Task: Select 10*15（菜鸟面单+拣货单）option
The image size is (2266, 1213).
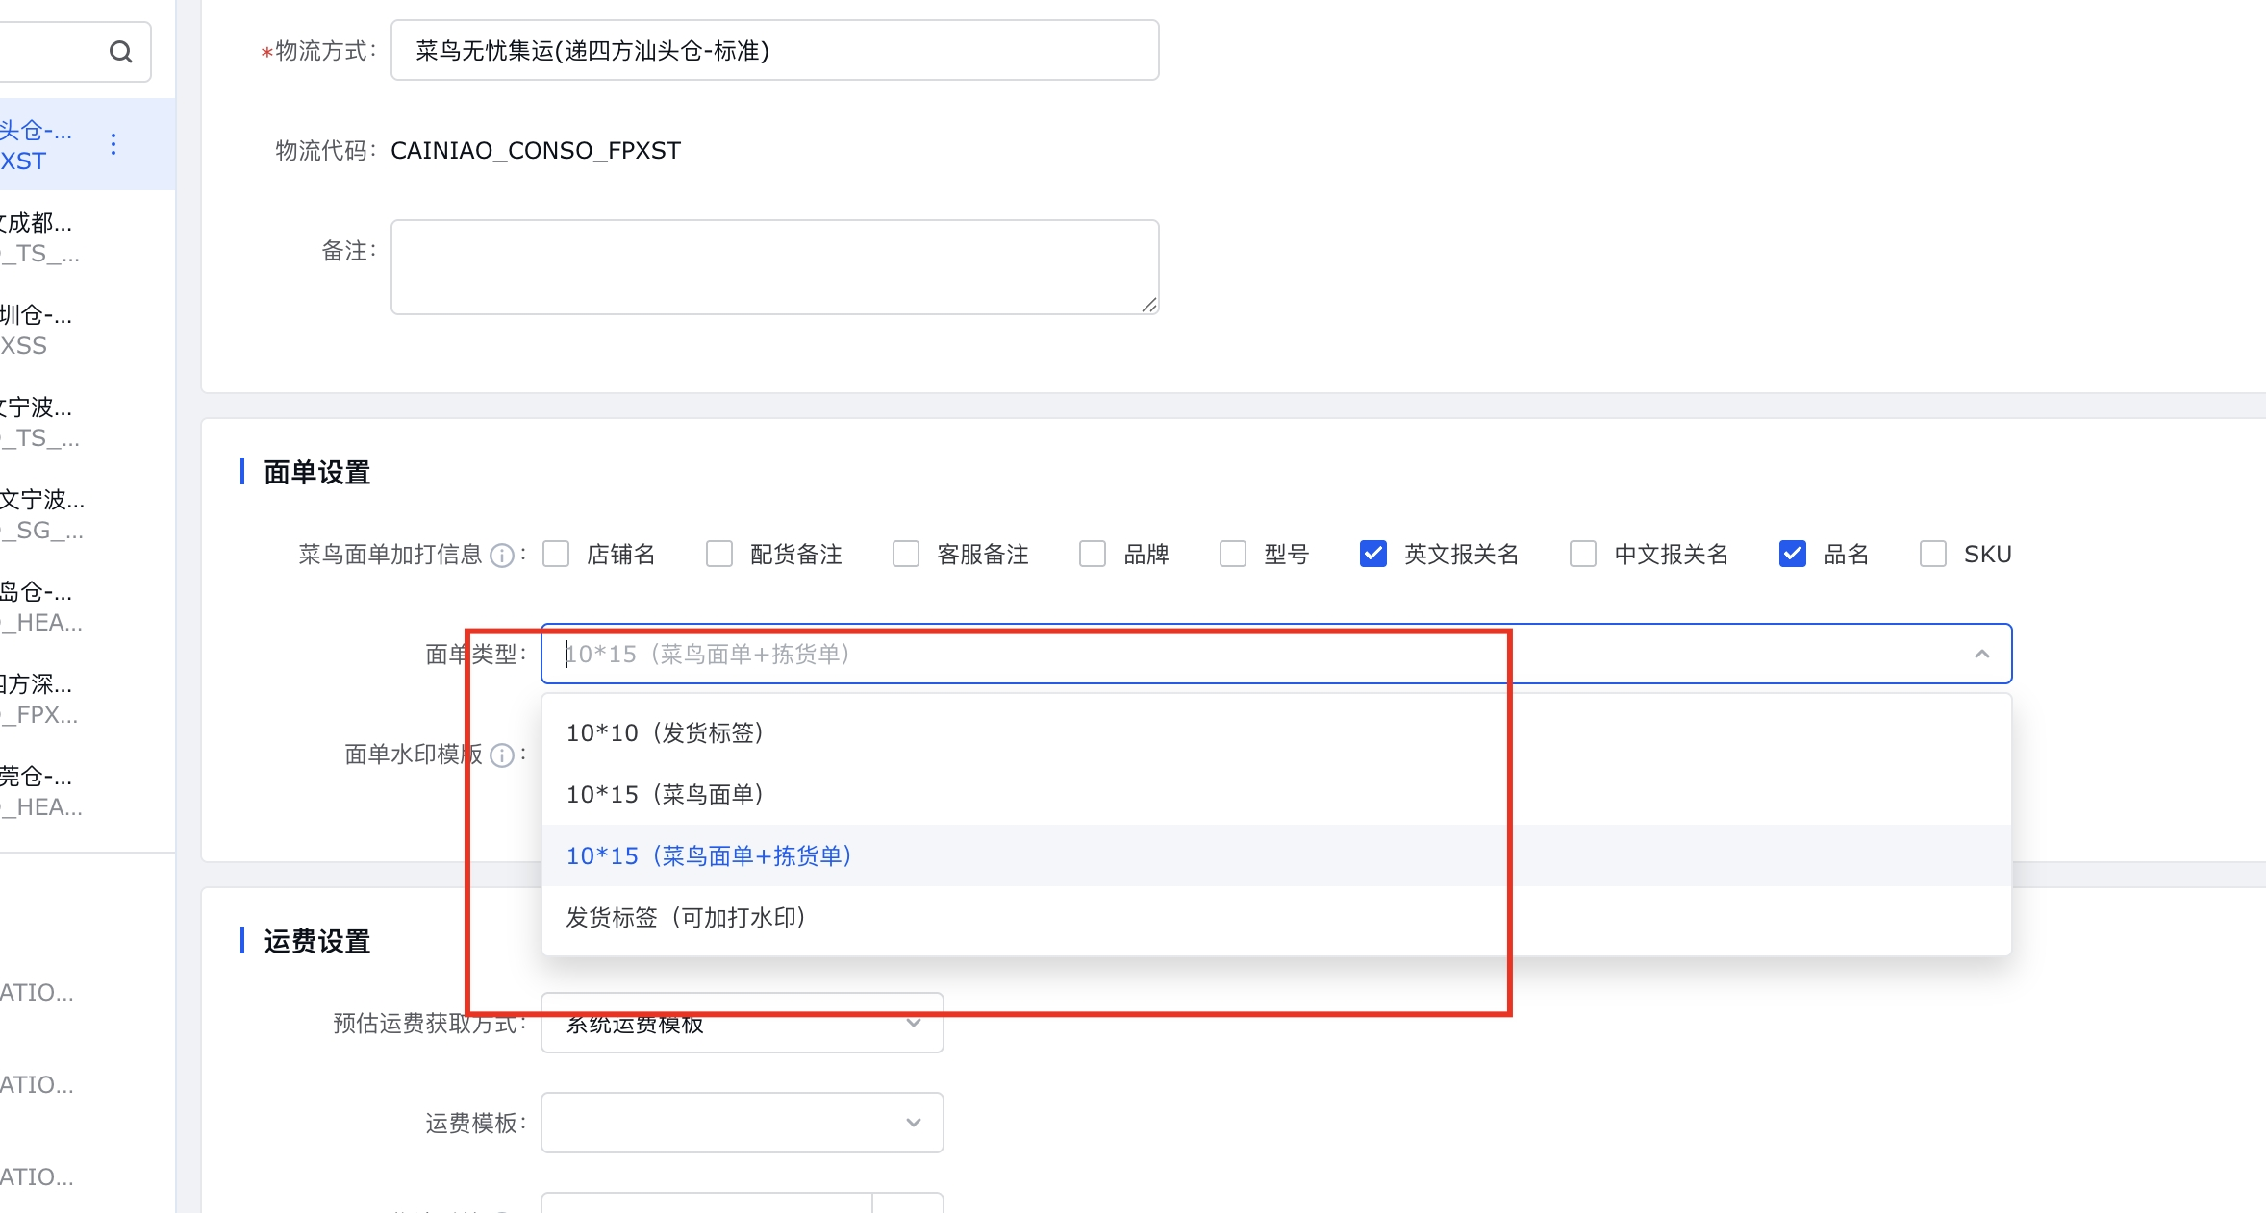Action: click(1276, 856)
